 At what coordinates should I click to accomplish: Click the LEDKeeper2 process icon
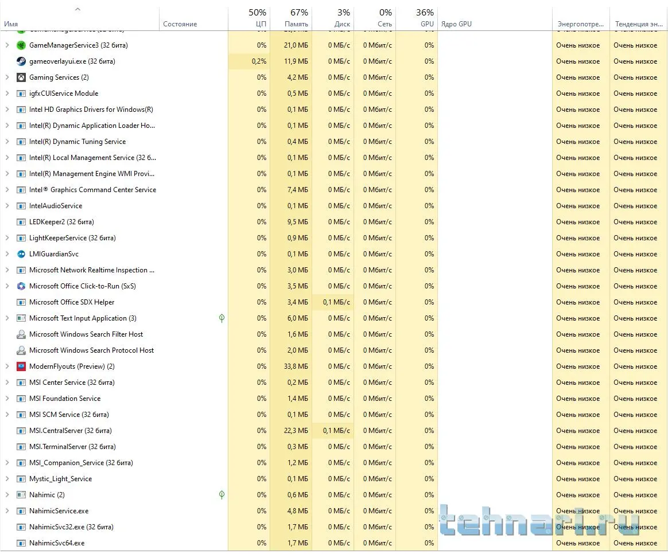pyautogui.click(x=21, y=222)
